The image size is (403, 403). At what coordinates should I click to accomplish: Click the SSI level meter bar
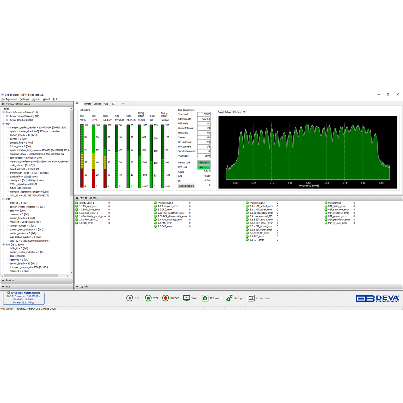(x=82, y=156)
